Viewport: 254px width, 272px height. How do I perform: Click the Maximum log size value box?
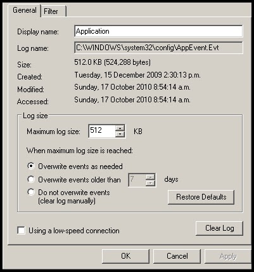pos(102,131)
